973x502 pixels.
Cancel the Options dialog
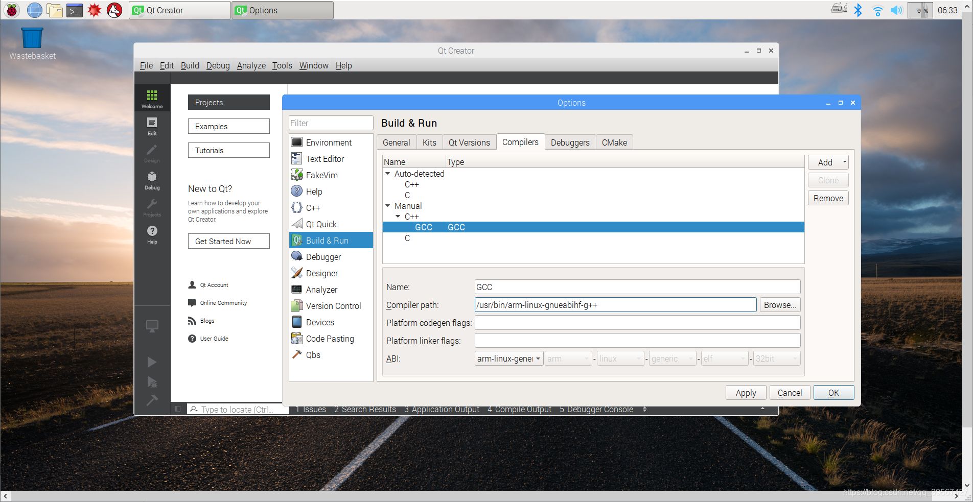(790, 393)
